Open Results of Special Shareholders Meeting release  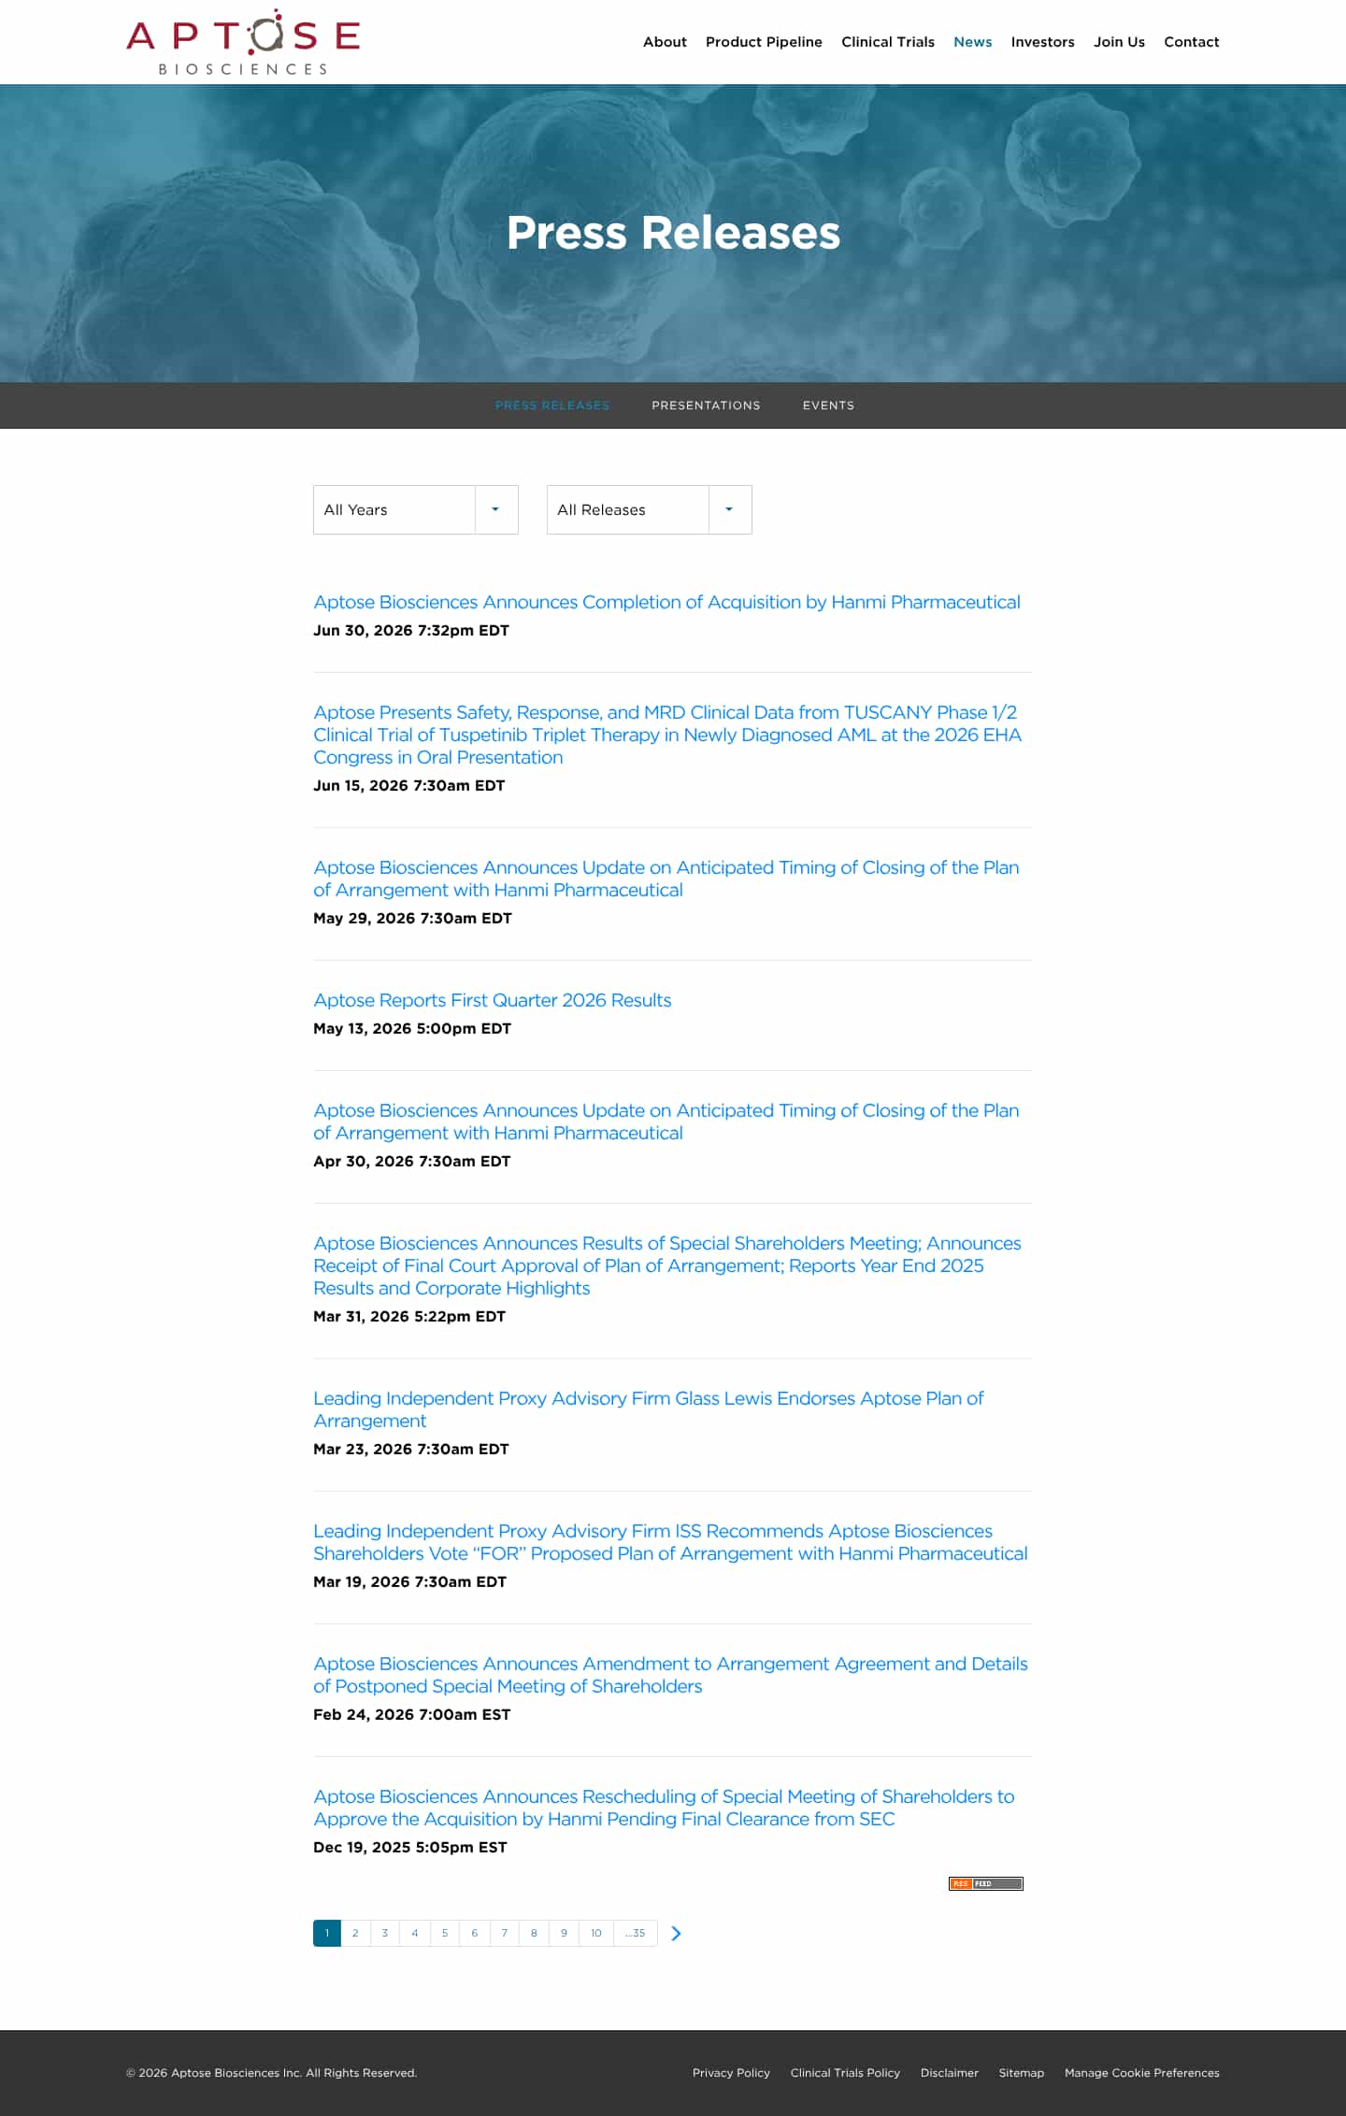667,1265
